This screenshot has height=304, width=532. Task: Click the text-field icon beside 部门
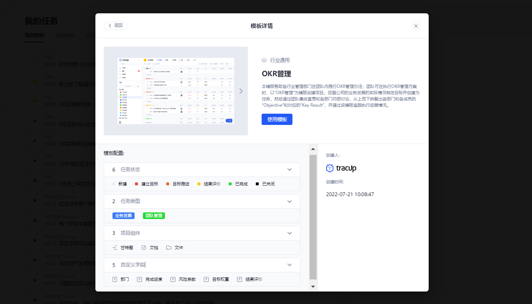[115, 279]
